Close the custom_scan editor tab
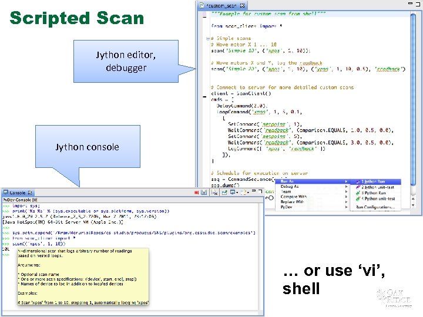 click(x=242, y=5)
